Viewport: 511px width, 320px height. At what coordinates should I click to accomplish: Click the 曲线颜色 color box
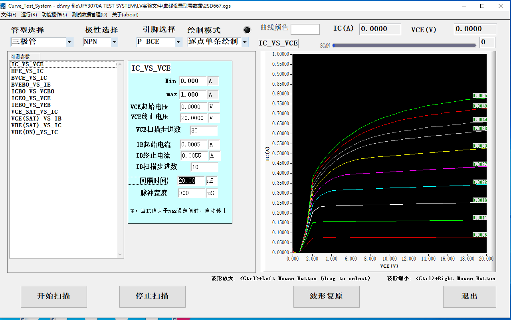(x=305, y=29)
